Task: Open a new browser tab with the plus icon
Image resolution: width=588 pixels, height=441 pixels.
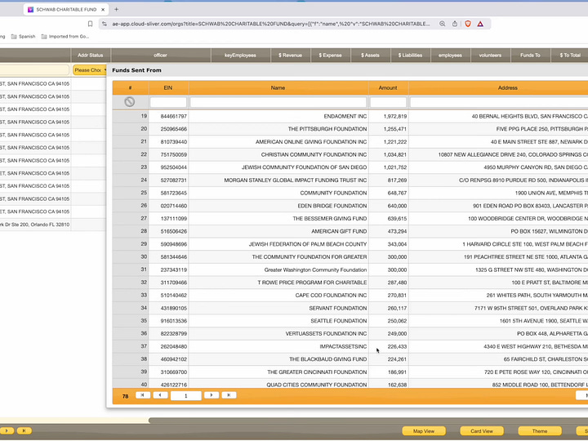Action: pos(116,9)
